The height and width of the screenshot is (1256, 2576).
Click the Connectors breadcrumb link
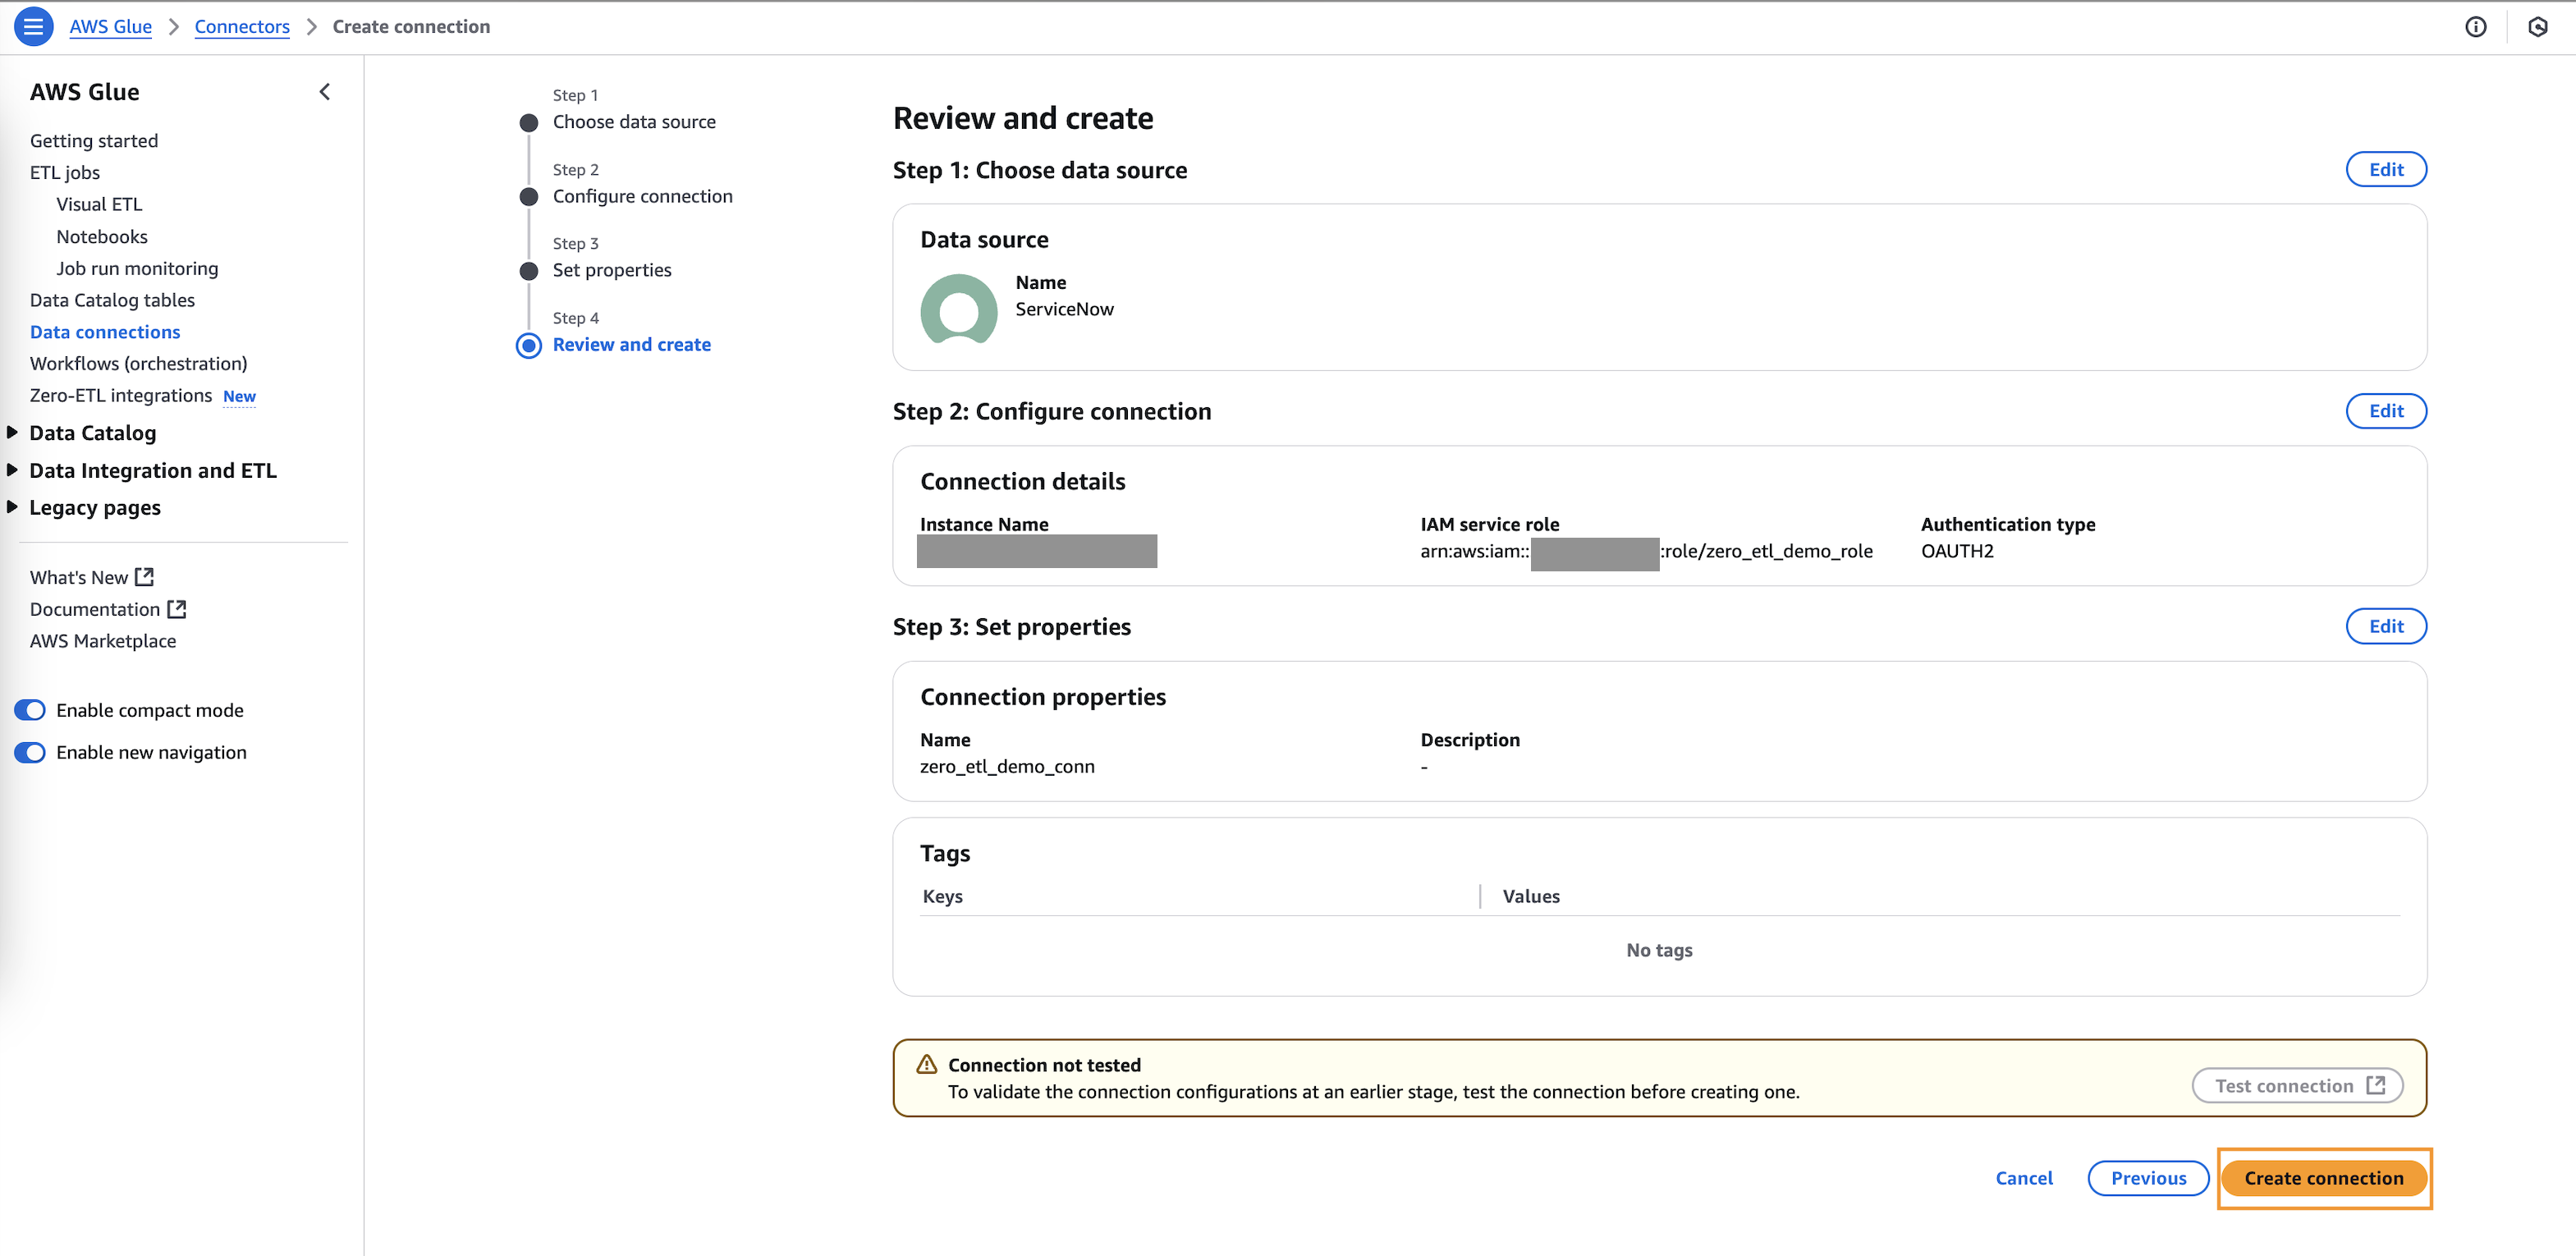pyautogui.click(x=241, y=27)
